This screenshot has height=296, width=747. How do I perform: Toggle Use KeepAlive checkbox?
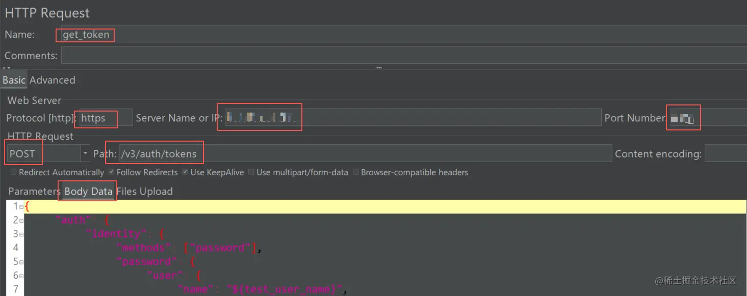coord(185,172)
